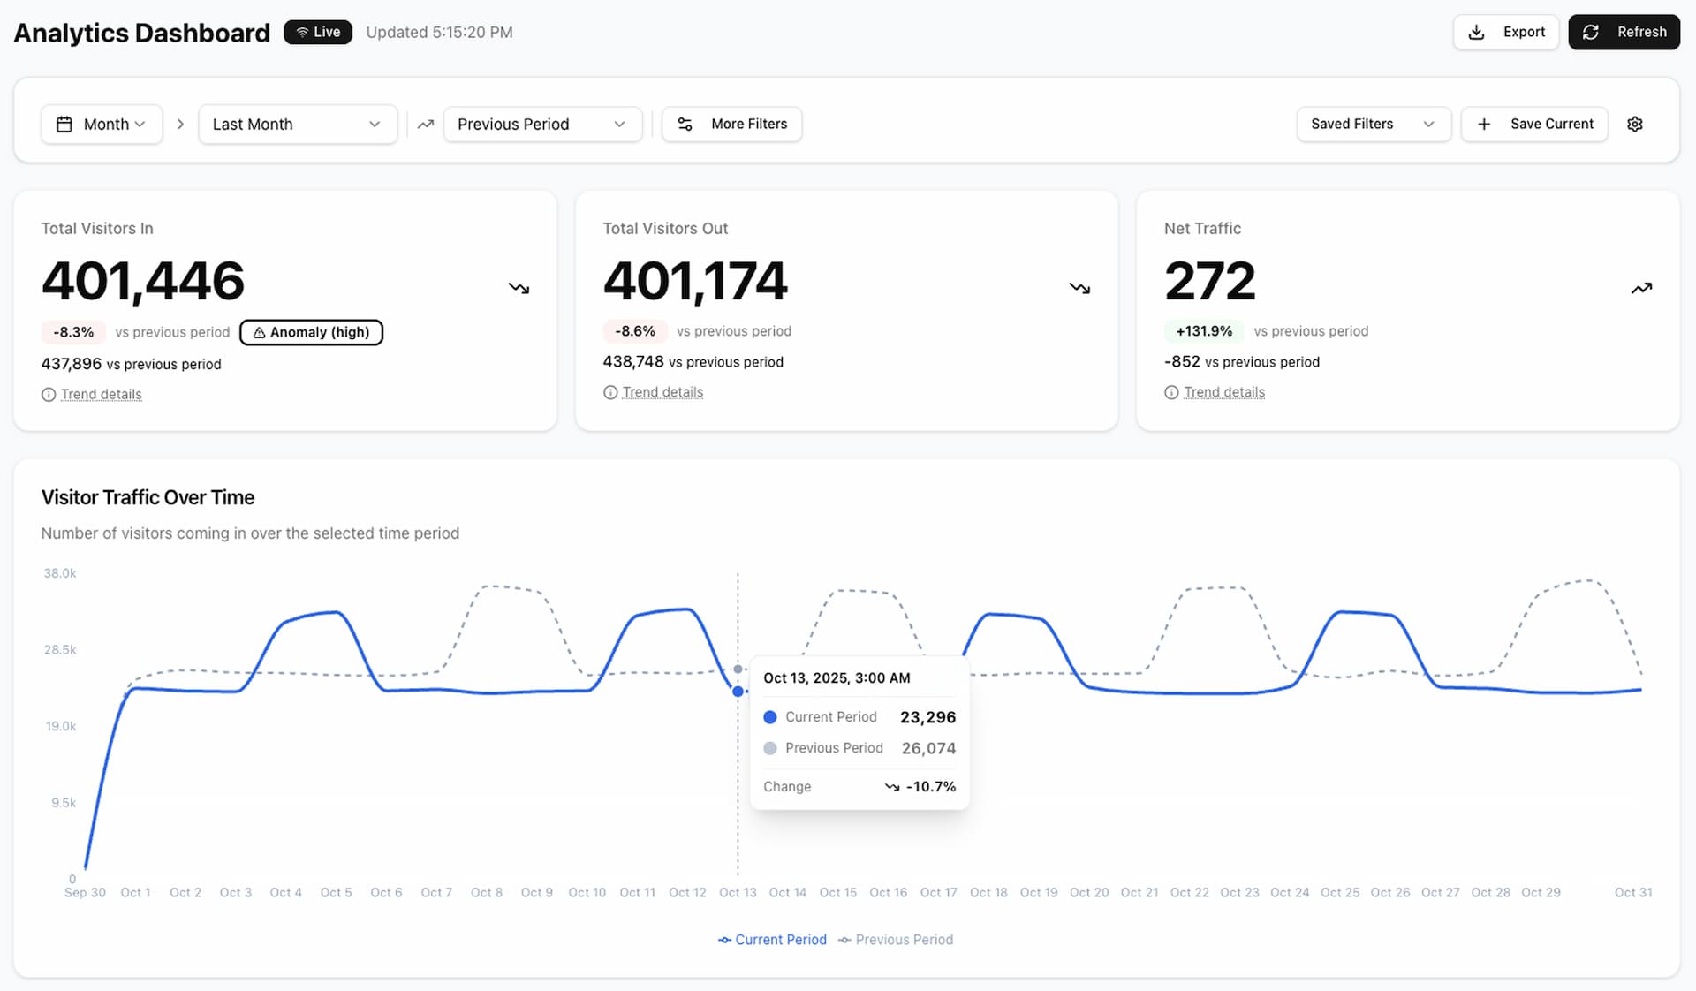
Task: Click the Anomaly (high) badge
Action: click(311, 332)
